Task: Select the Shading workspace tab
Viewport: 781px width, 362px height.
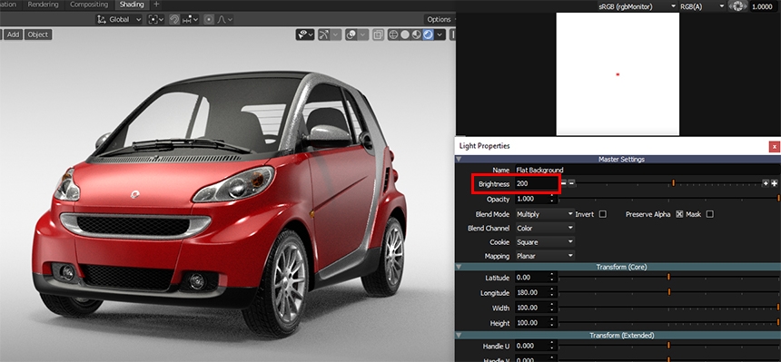Action: [132, 5]
